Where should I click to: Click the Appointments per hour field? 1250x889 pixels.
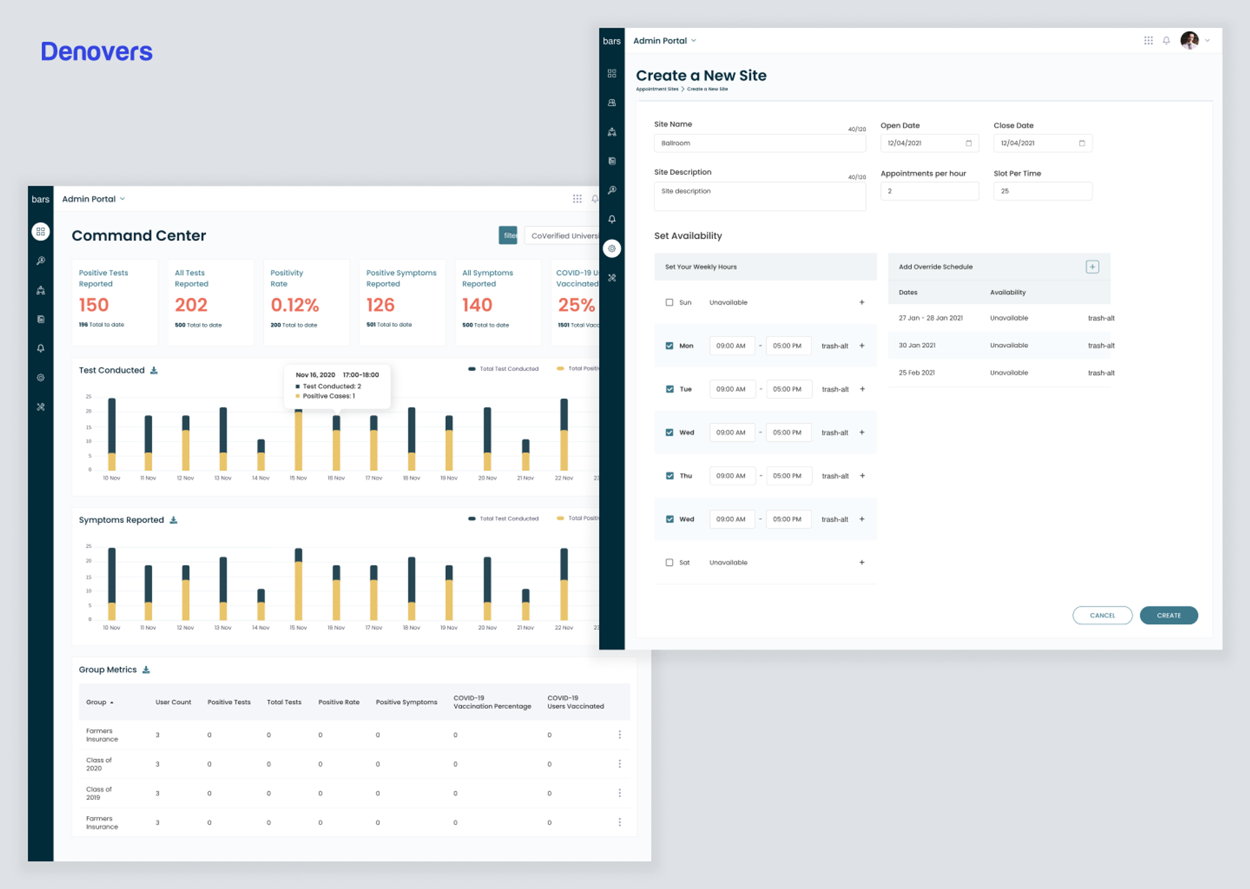[x=929, y=191]
